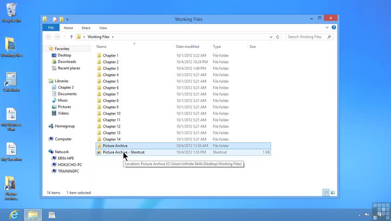
Task: Open address bar history dropdown
Action: coord(271,37)
